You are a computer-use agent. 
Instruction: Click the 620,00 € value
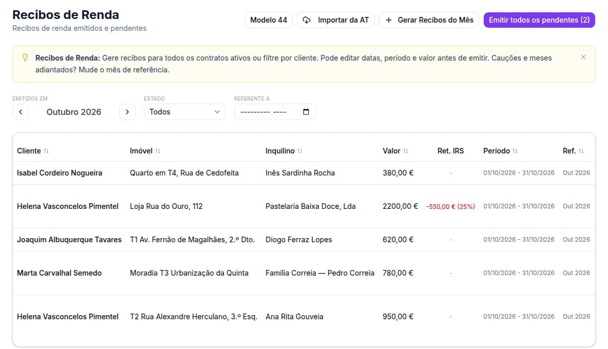click(398, 240)
